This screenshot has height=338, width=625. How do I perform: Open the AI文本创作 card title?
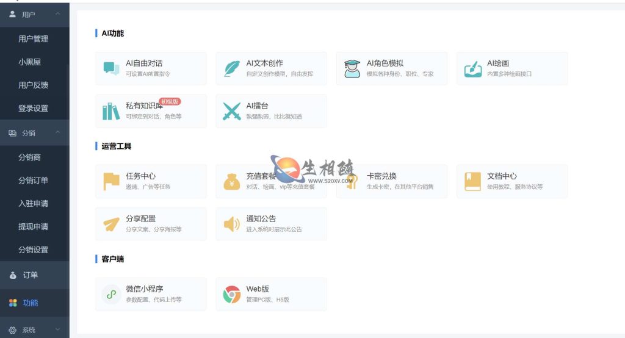click(265, 63)
